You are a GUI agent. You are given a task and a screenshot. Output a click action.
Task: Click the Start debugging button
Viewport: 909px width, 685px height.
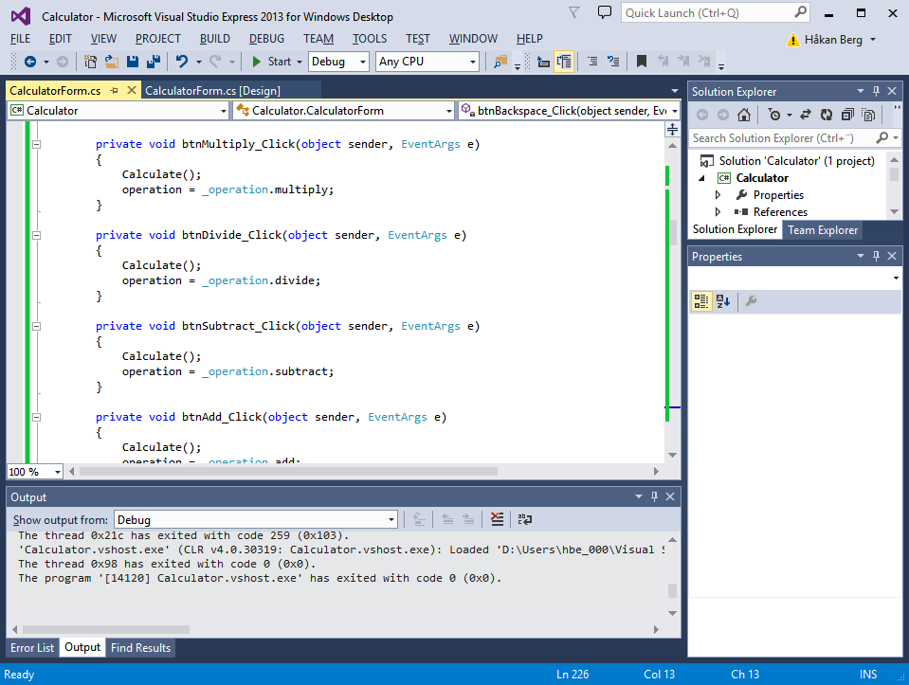click(272, 62)
